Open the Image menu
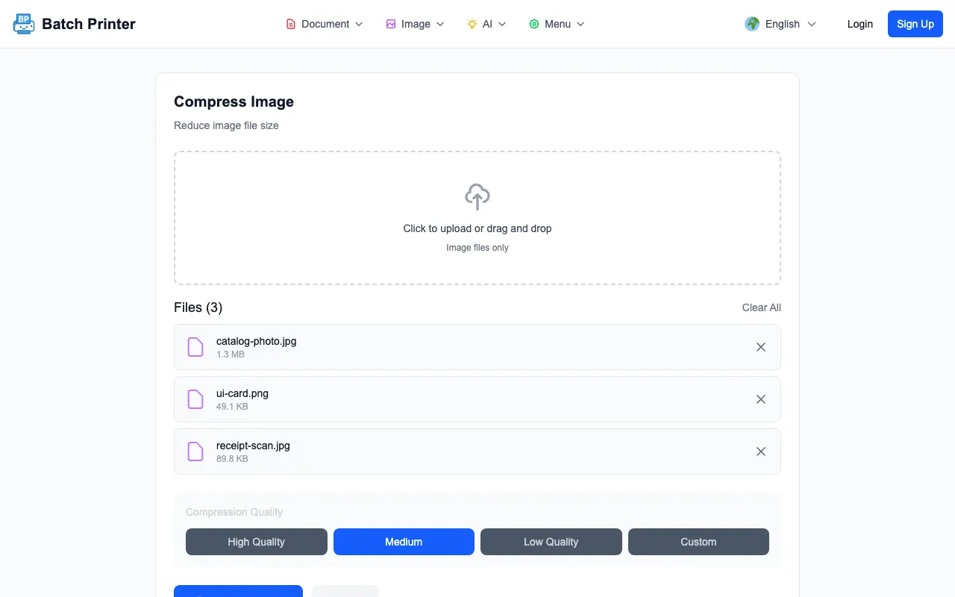 pyautogui.click(x=416, y=24)
